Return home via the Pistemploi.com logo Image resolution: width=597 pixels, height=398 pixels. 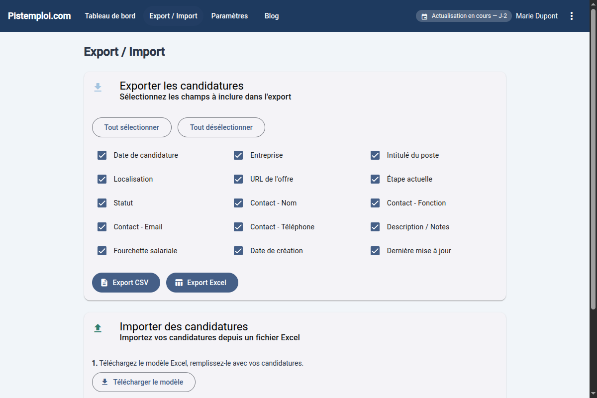click(39, 15)
